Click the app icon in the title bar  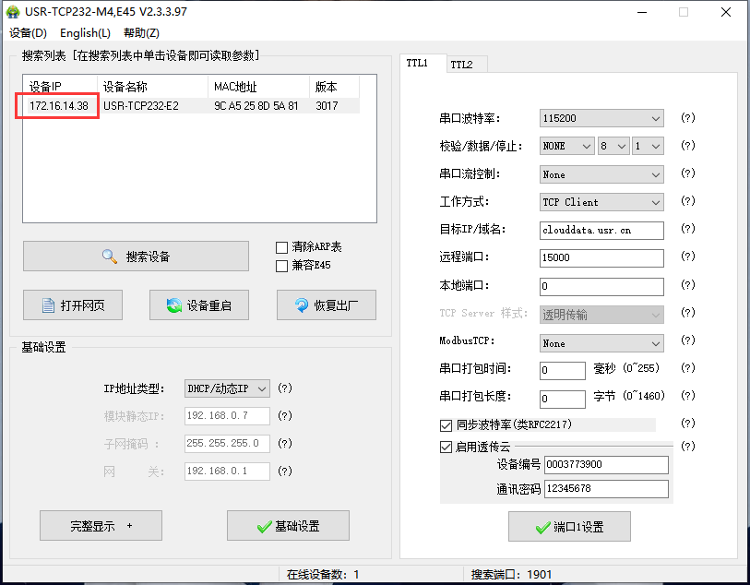coord(13,13)
